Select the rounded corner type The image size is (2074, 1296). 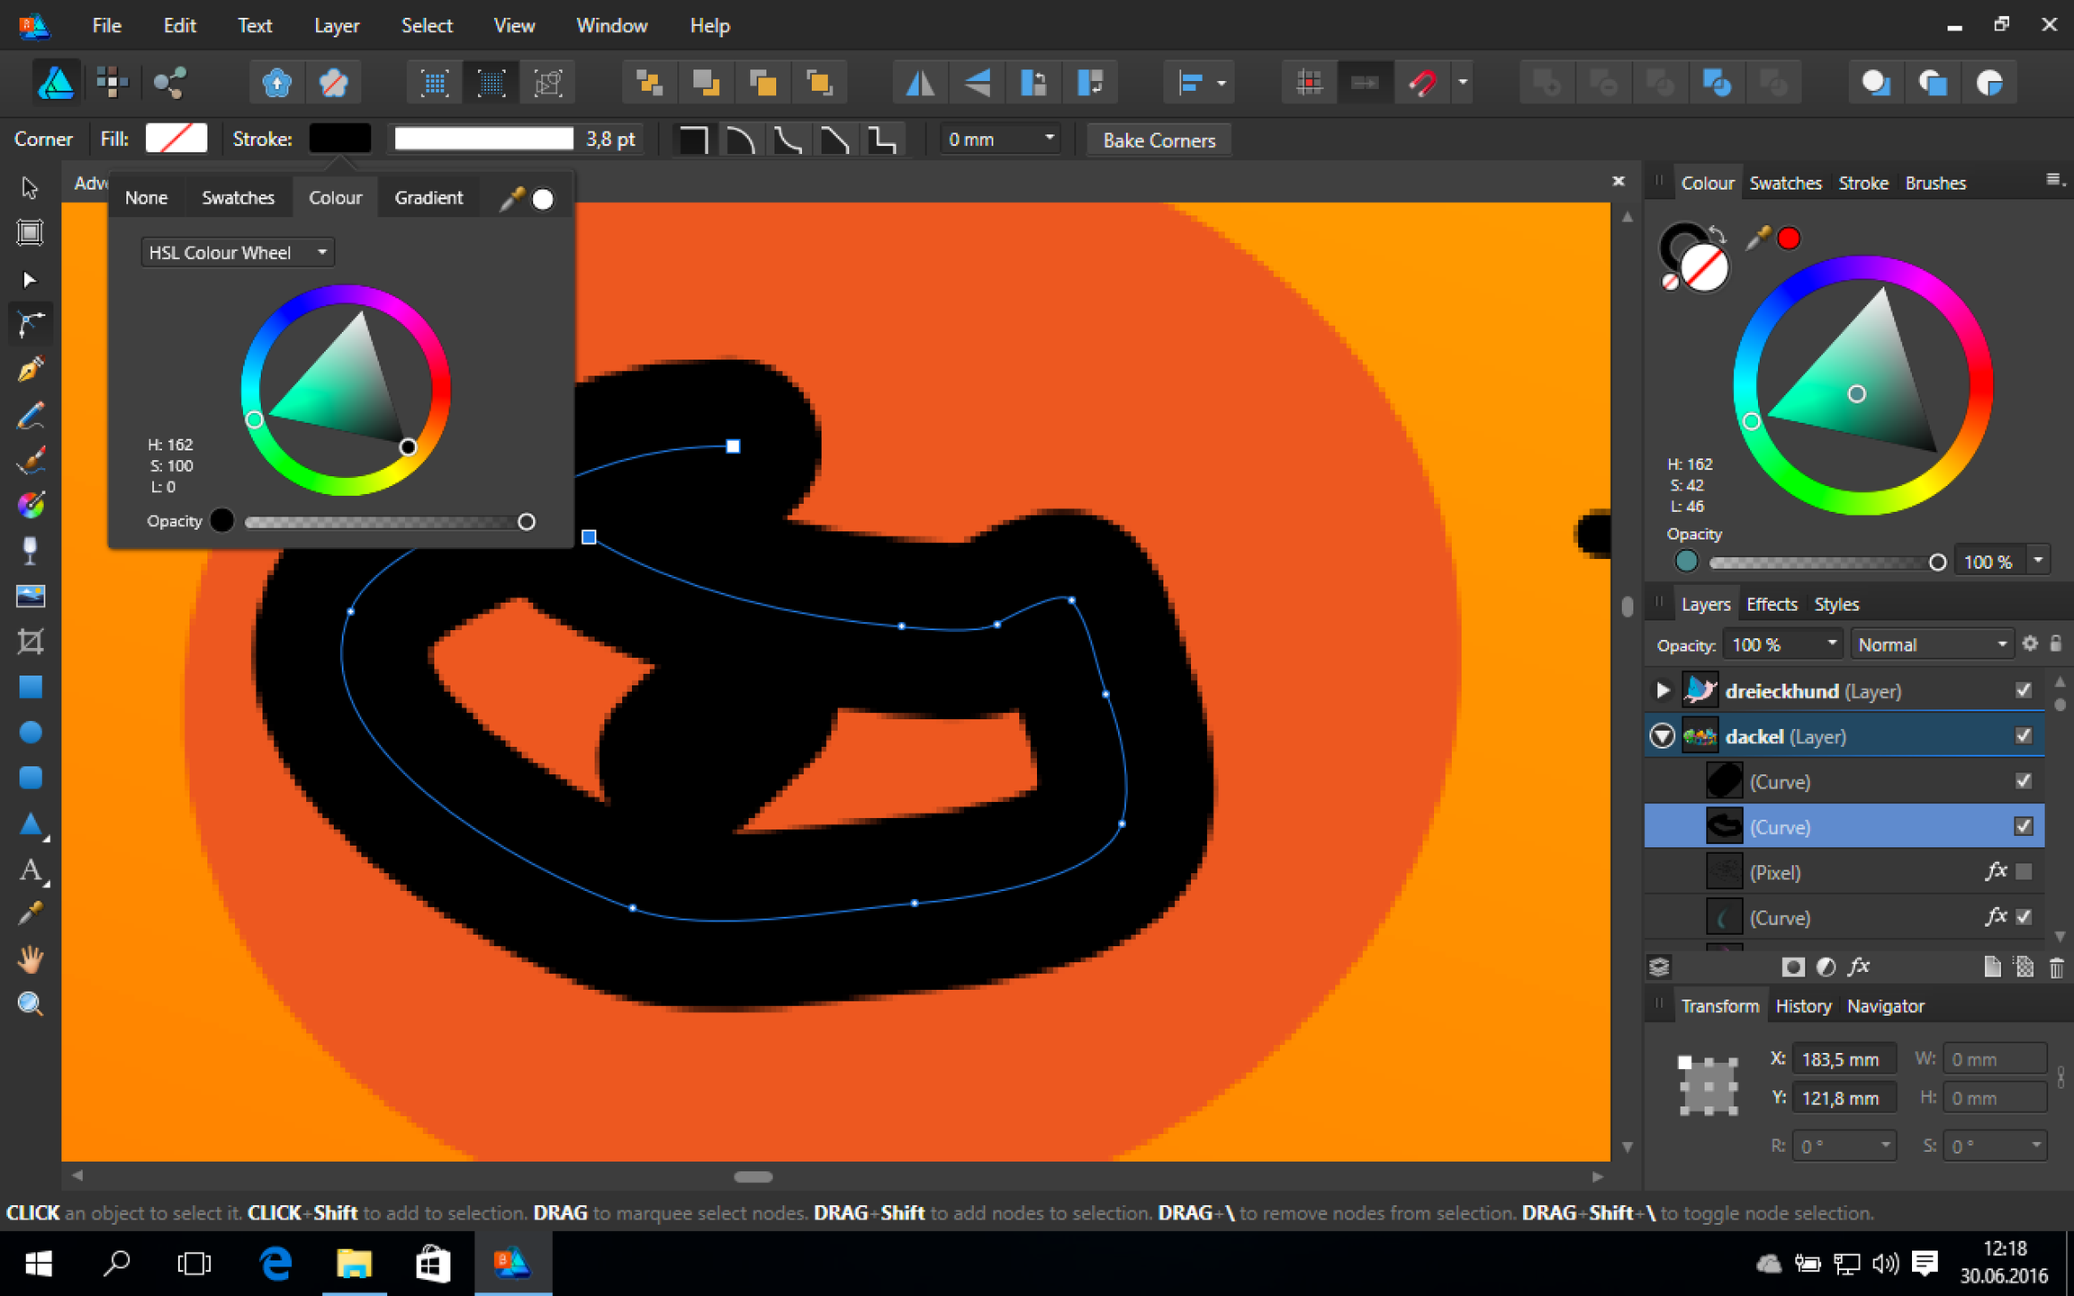(x=741, y=139)
